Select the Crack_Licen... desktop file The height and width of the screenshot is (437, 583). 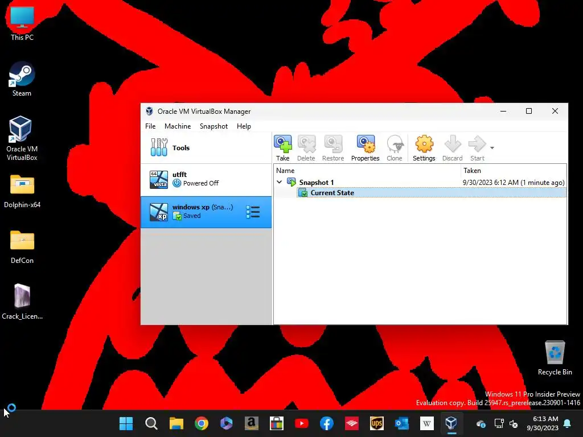(x=22, y=302)
